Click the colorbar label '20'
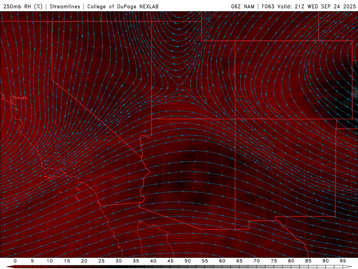The image size is (358, 269). coord(84,261)
